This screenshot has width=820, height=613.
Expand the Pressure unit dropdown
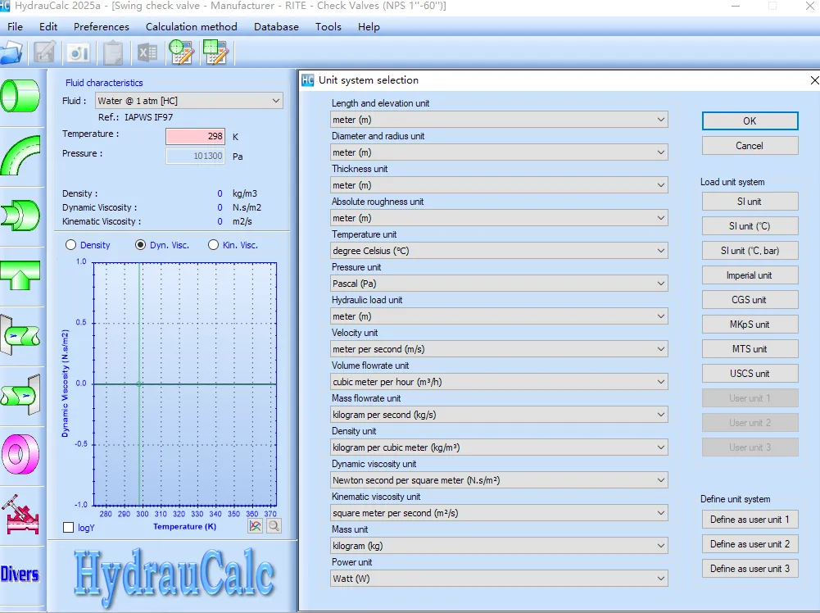[x=499, y=284]
